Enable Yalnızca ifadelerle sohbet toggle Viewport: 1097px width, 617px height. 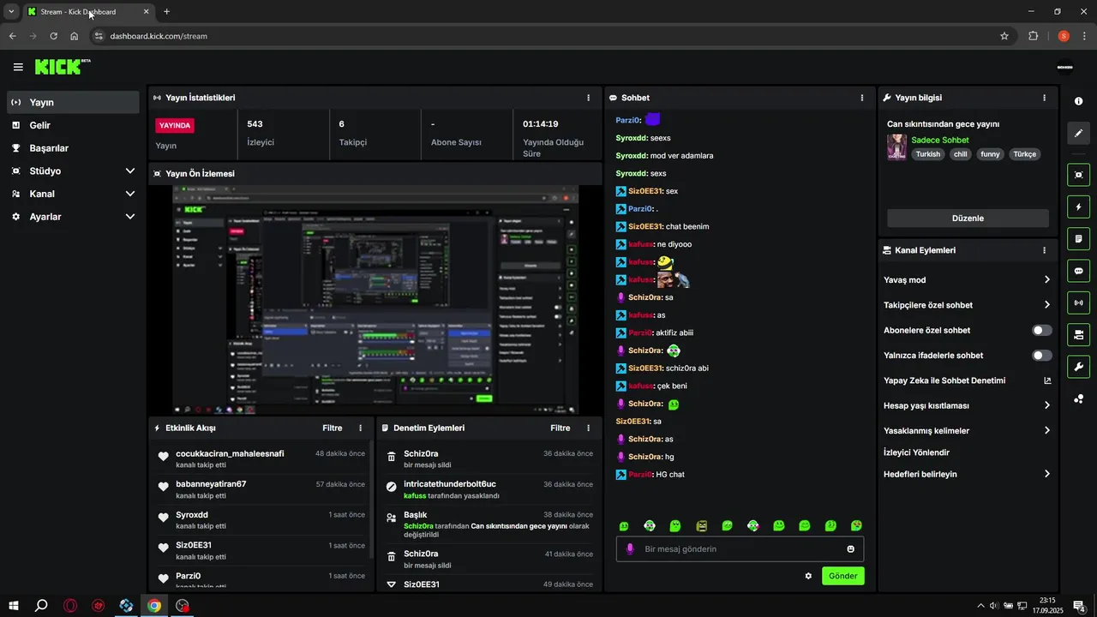pyautogui.click(x=1042, y=355)
